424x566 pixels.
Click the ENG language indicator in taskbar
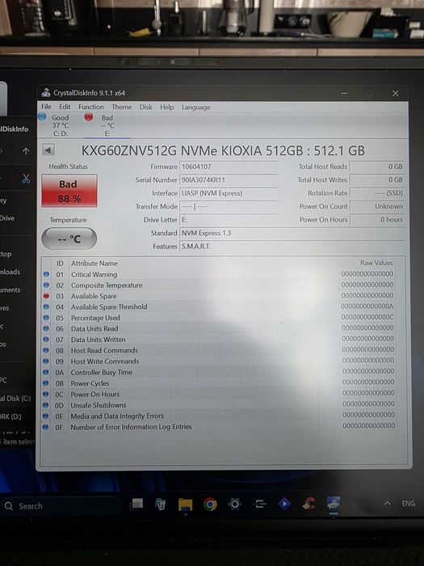pyautogui.click(x=408, y=503)
